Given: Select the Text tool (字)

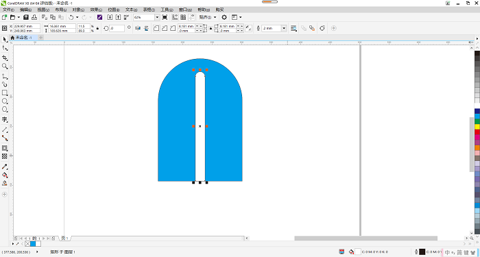Looking at the screenshot, I should point(5,119).
